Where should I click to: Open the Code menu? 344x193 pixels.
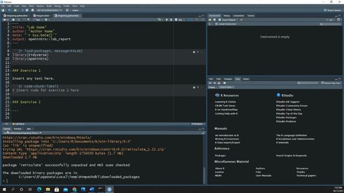[x=17, y=6]
